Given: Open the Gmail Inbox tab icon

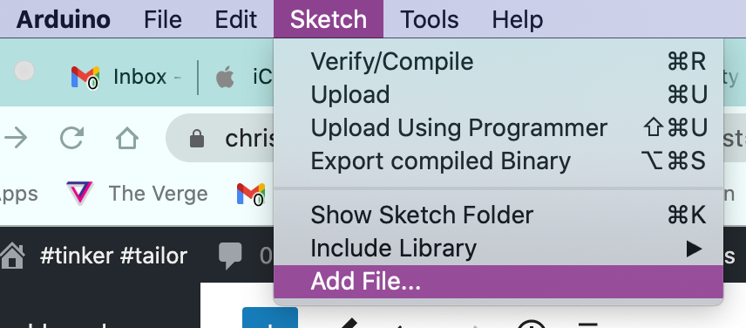Looking at the screenshot, I should coord(85,77).
